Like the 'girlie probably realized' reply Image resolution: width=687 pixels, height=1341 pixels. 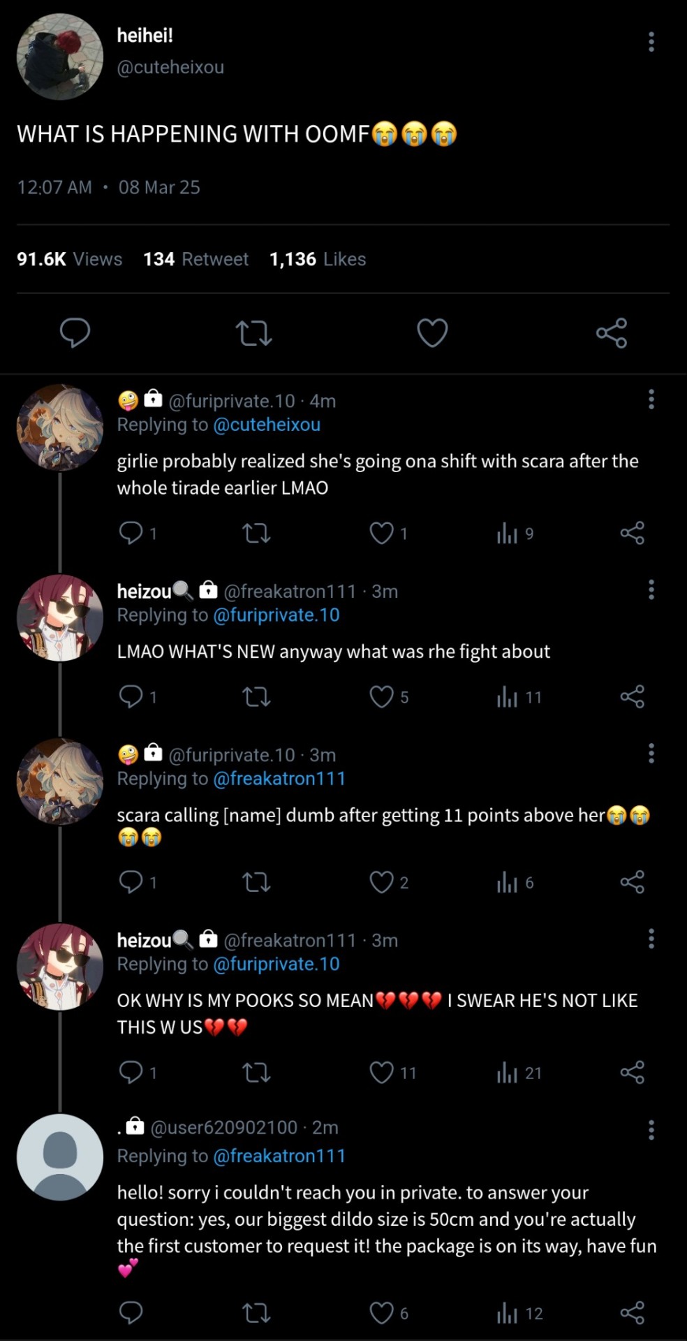click(381, 534)
